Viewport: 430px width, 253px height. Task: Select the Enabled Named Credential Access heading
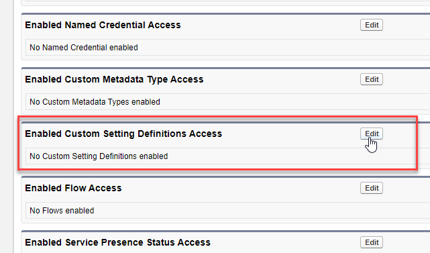click(103, 25)
